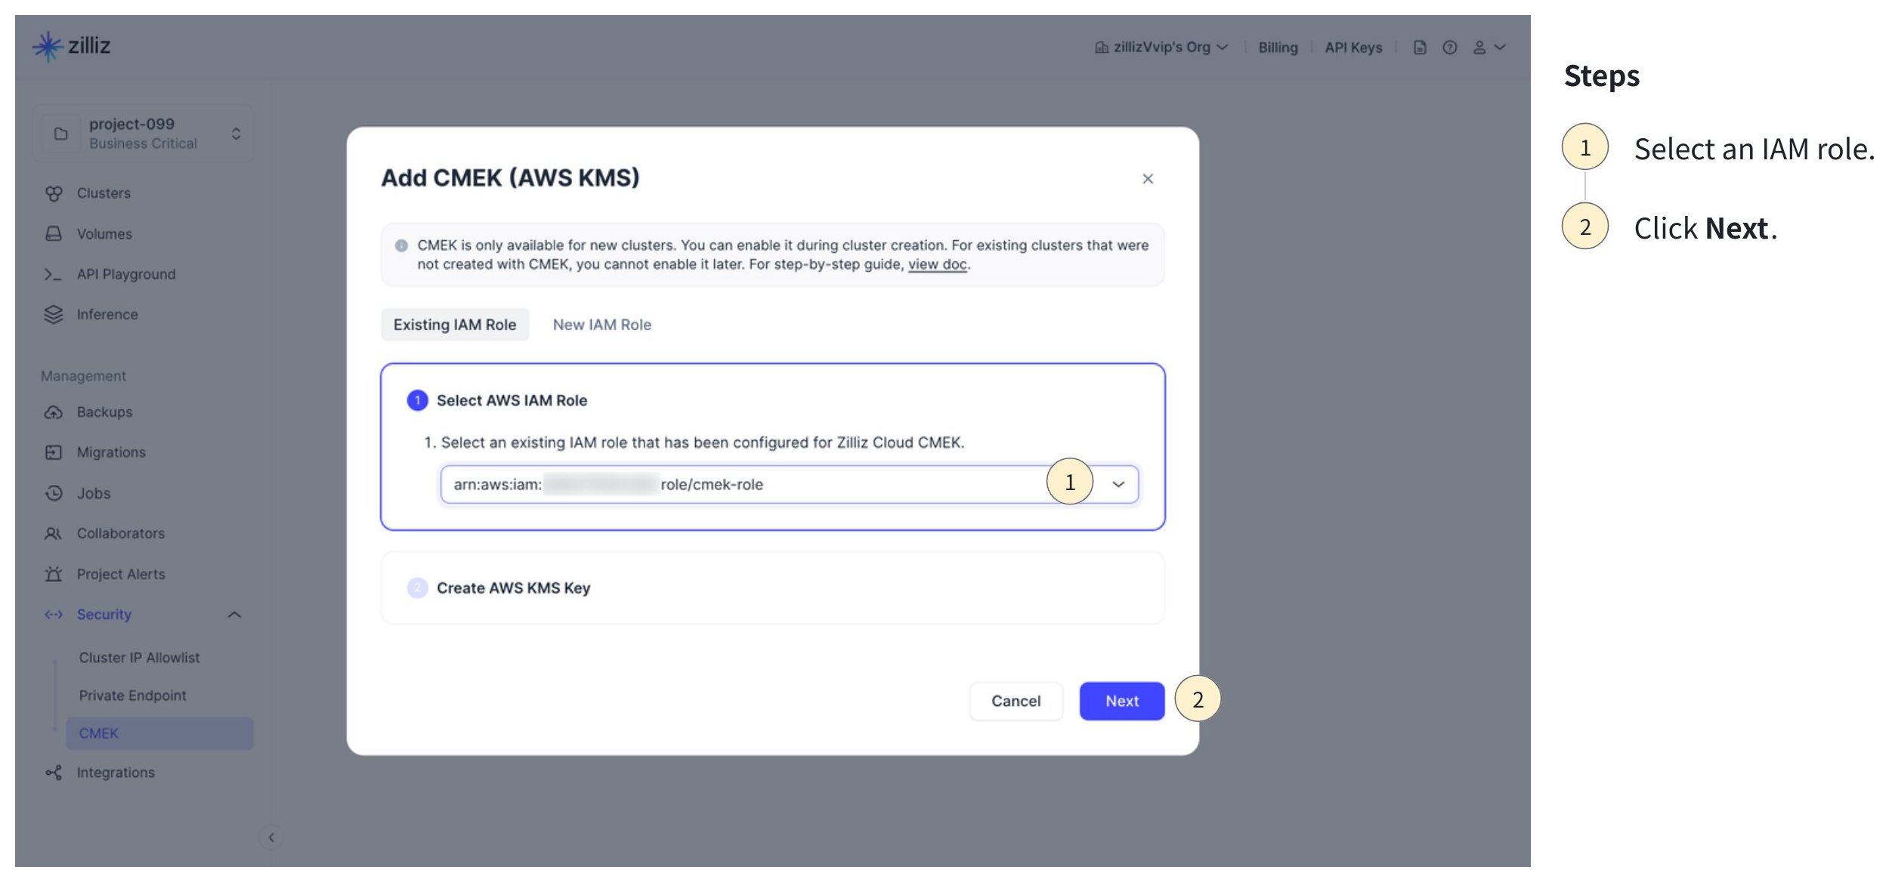Expand the Create AWS KMS Key step
The width and height of the screenshot is (1889, 882).
click(513, 588)
